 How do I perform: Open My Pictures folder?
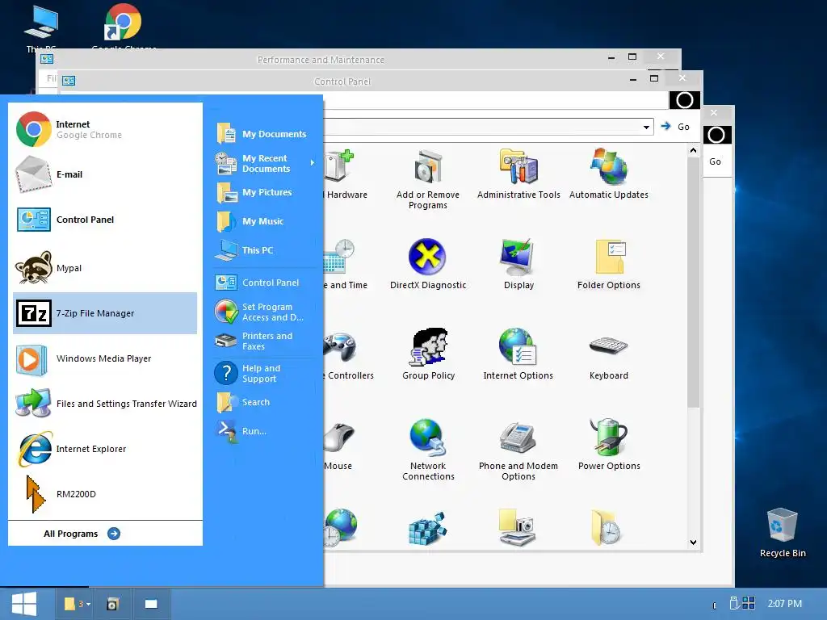tap(265, 192)
